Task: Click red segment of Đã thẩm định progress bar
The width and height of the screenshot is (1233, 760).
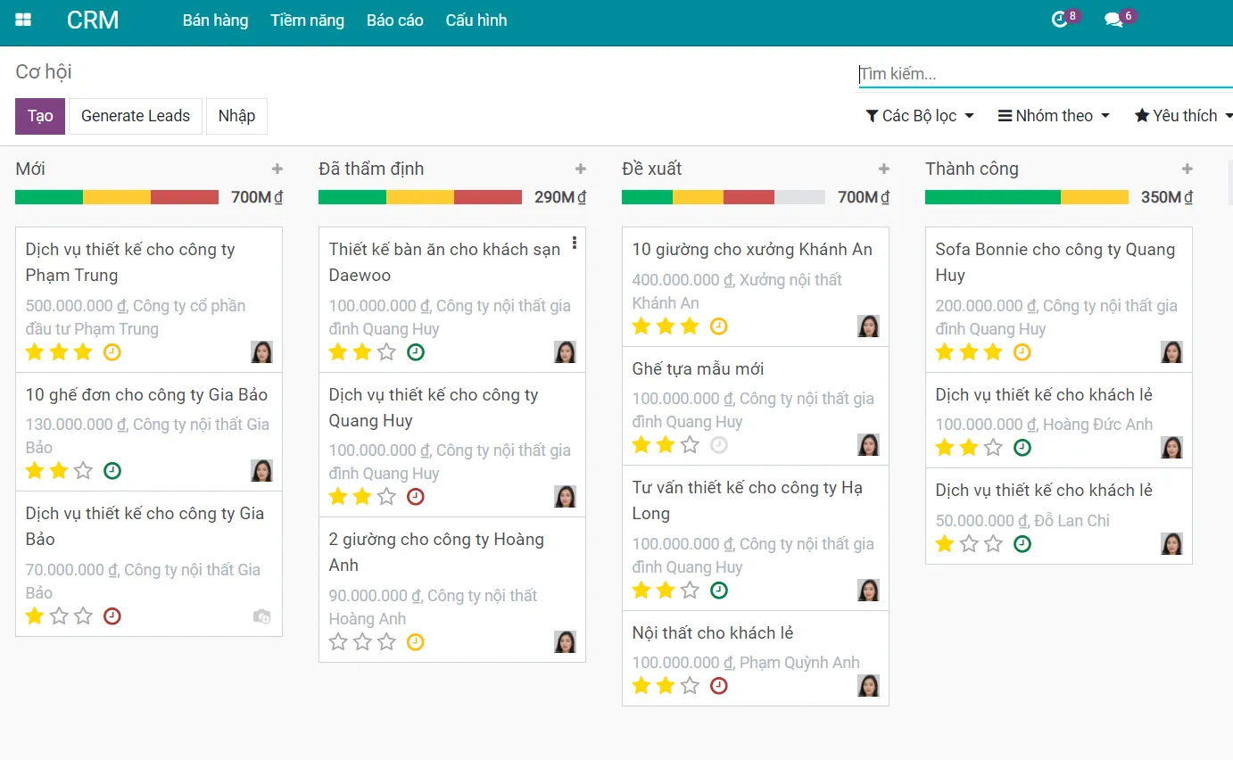Action: click(488, 197)
